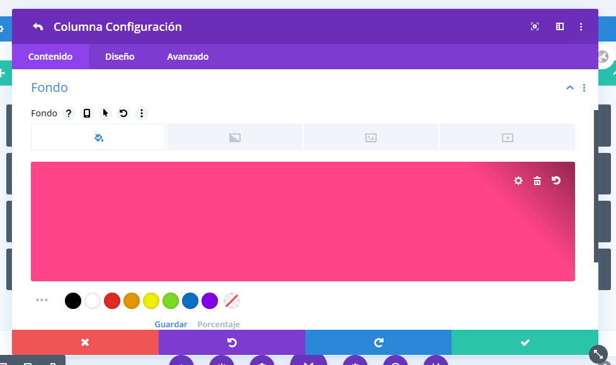This screenshot has height=365, width=616.
Task: Switch to the Avanzado tab
Action: tap(188, 57)
